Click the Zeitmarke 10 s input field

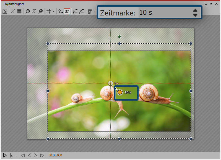[163, 13]
